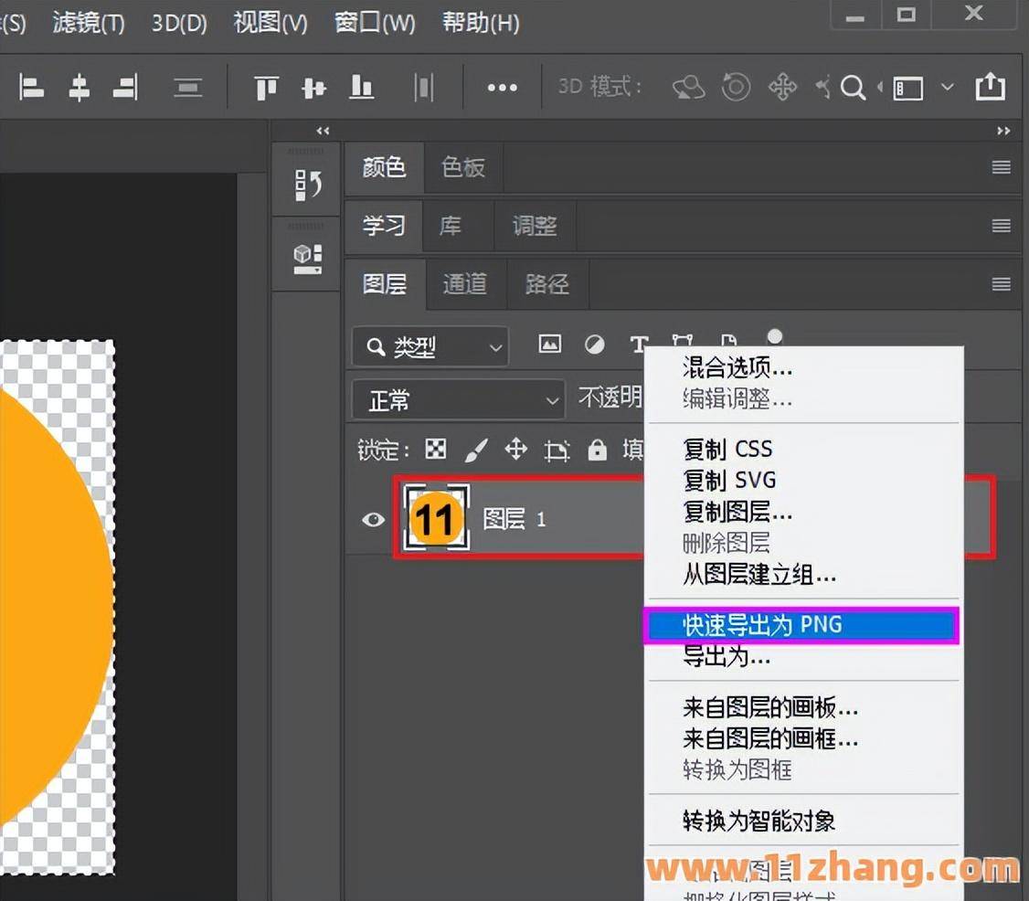Image resolution: width=1029 pixels, height=901 pixels.
Task: Choose 从图层建立组... in context menu
Action: point(802,575)
